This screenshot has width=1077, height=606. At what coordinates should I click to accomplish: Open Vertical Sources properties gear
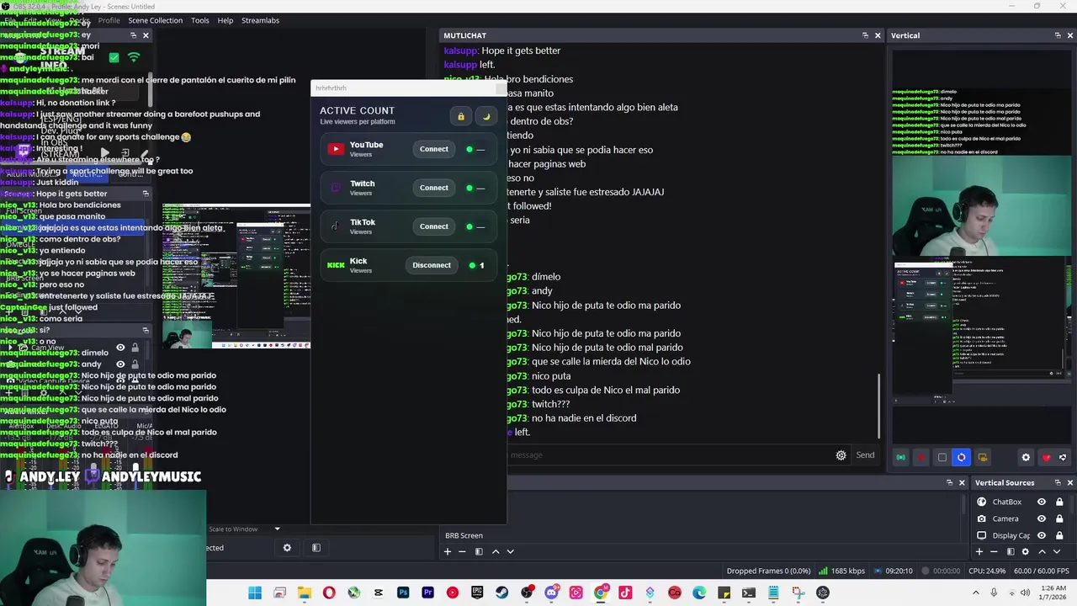click(1025, 551)
